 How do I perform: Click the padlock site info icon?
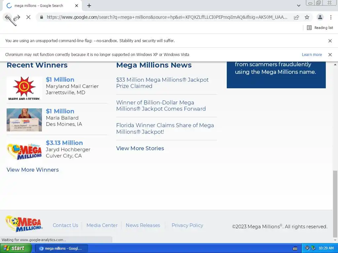coord(42,17)
